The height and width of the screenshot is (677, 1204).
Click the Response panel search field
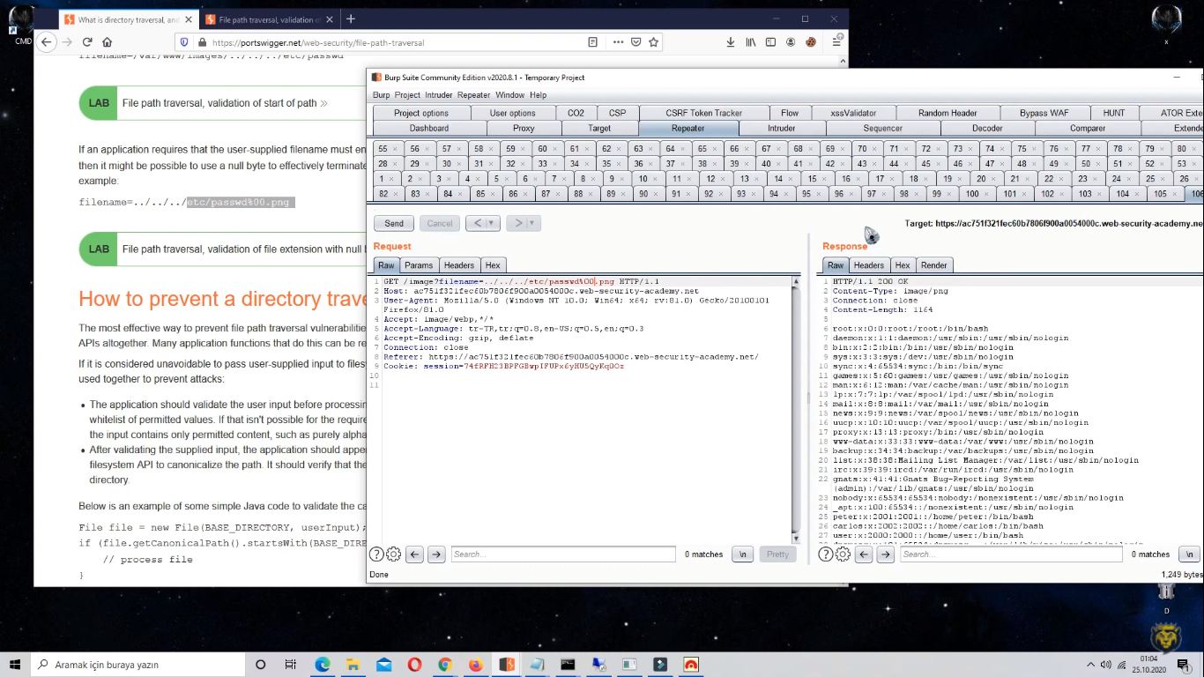click(1013, 554)
